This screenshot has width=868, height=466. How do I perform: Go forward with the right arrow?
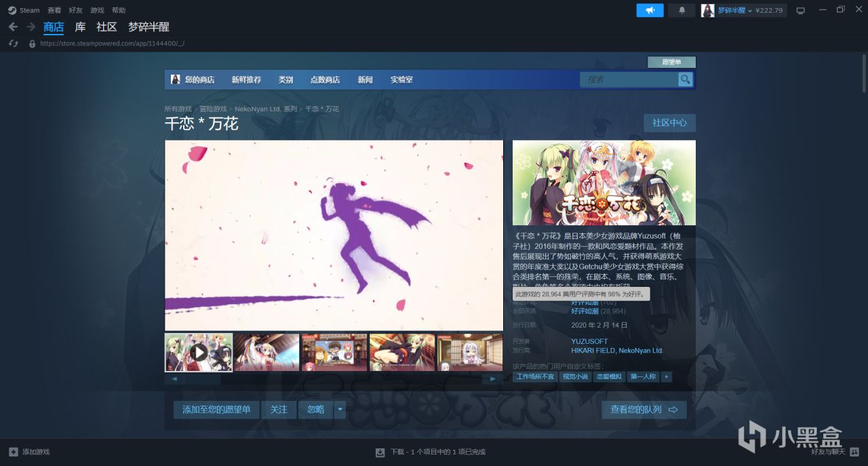[x=31, y=26]
